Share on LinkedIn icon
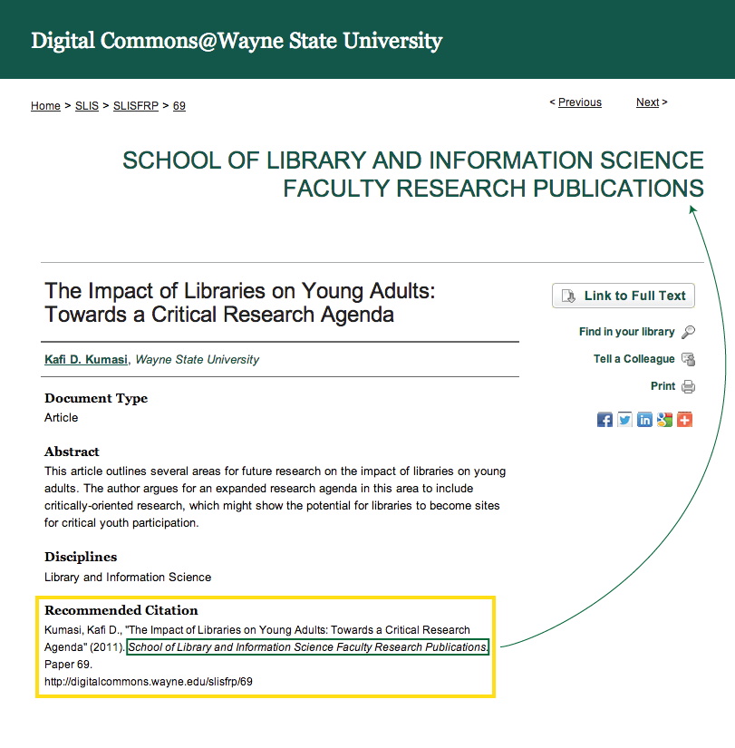The image size is (735, 748). pyautogui.click(x=644, y=420)
